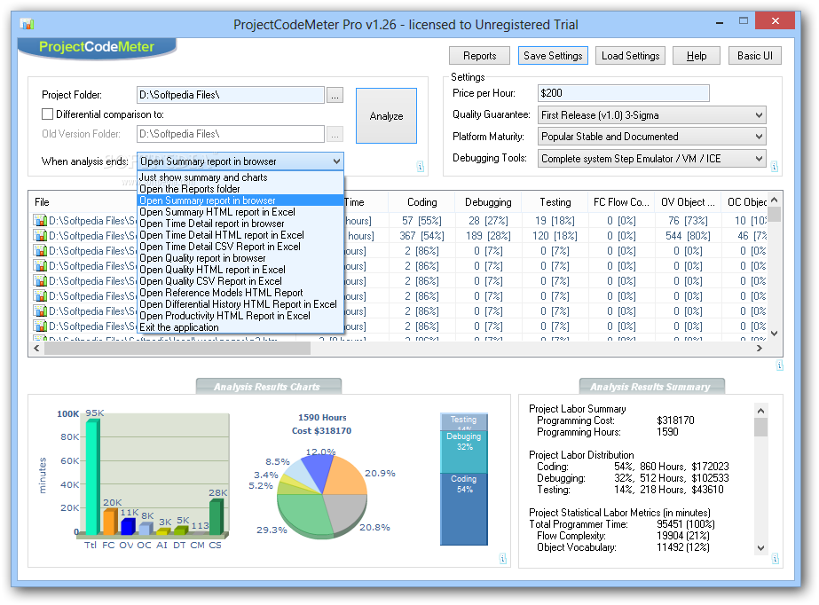
Task: Click the horizontal scrollbar right arrow
Action: (760, 348)
